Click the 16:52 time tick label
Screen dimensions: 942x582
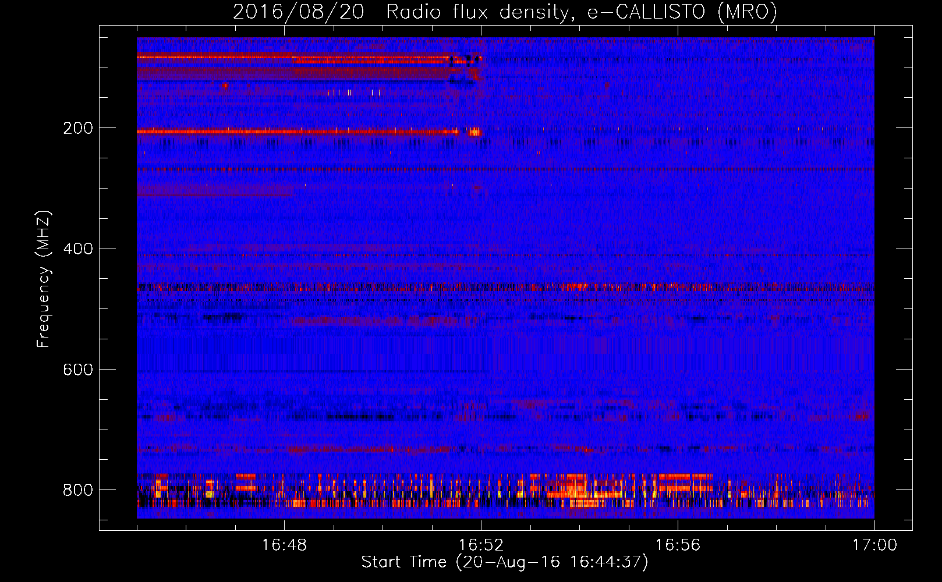(481, 545)
